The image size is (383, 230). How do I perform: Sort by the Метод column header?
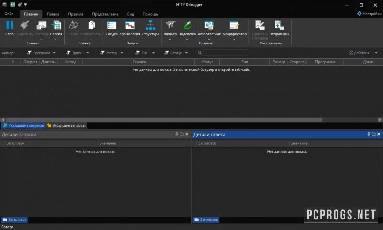[x=70, y=62]
